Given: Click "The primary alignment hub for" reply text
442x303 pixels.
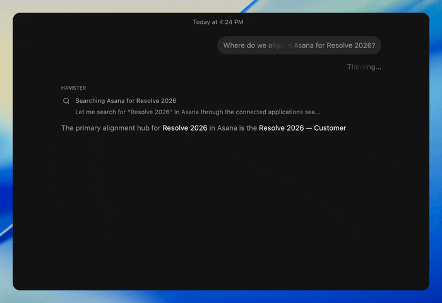Looking at the screenshot, I should (110, 128).
